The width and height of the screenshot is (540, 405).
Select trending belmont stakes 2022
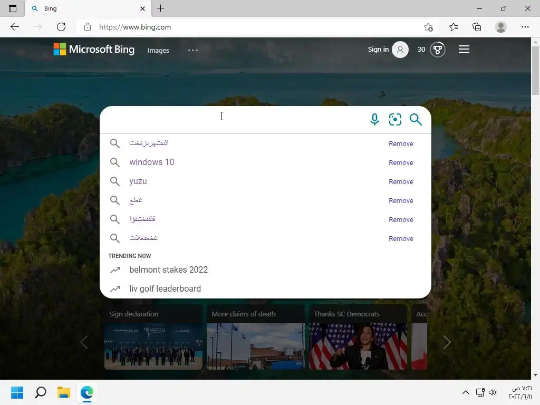[x=265, y=269]
